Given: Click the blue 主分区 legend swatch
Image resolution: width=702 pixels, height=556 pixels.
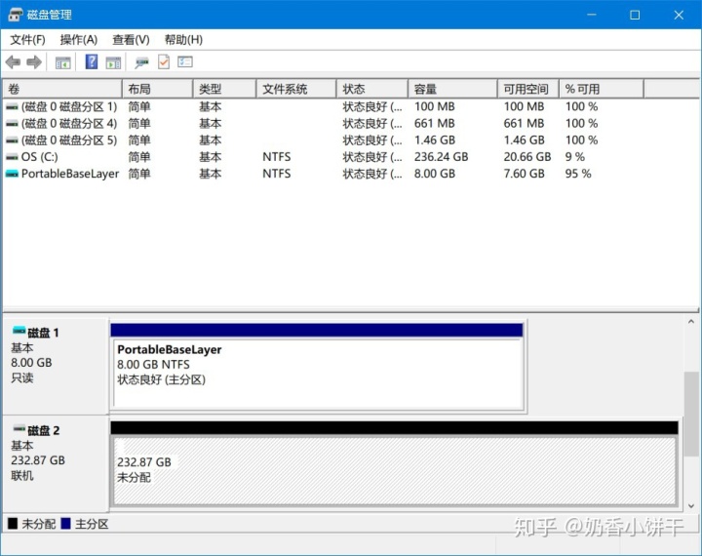Looking at the screenshot, I should (66, 524).
